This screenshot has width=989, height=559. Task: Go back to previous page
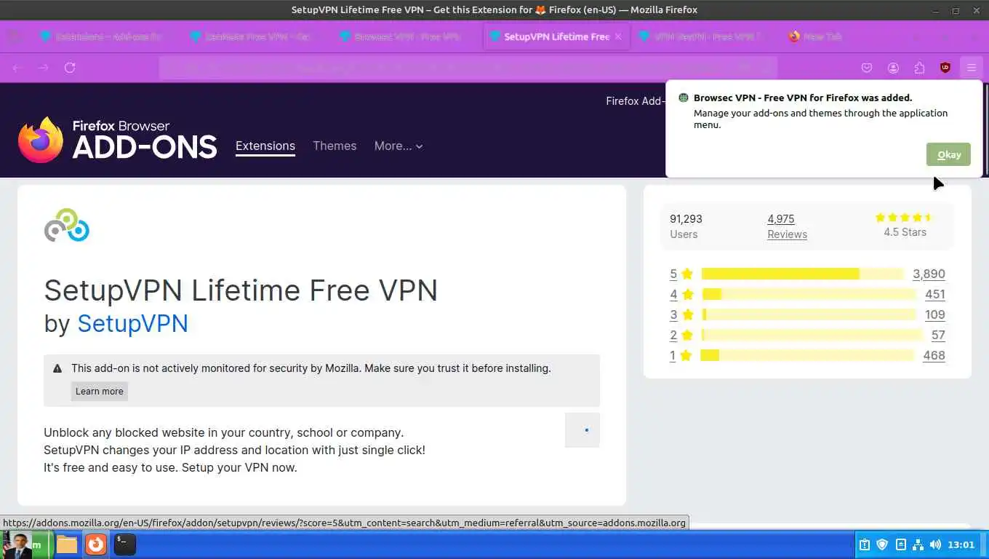[x=17, y=68]
